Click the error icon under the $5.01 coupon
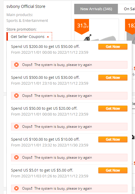Viewport: 135px width, 194px height. (x=16, y=188)
